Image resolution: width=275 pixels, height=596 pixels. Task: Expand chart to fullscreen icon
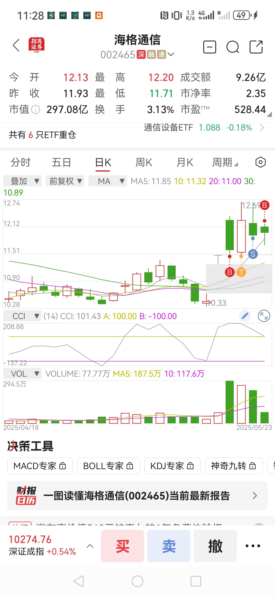[264, 316]
